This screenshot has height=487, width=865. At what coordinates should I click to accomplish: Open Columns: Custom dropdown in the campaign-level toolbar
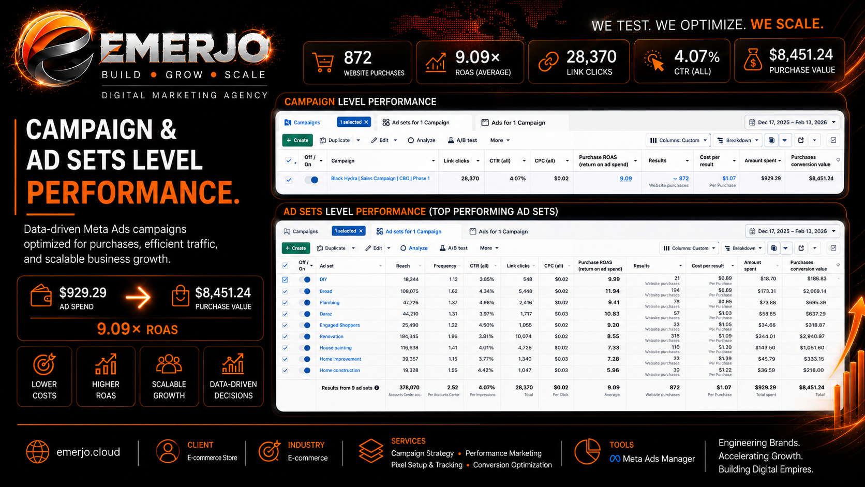point(678,140)
